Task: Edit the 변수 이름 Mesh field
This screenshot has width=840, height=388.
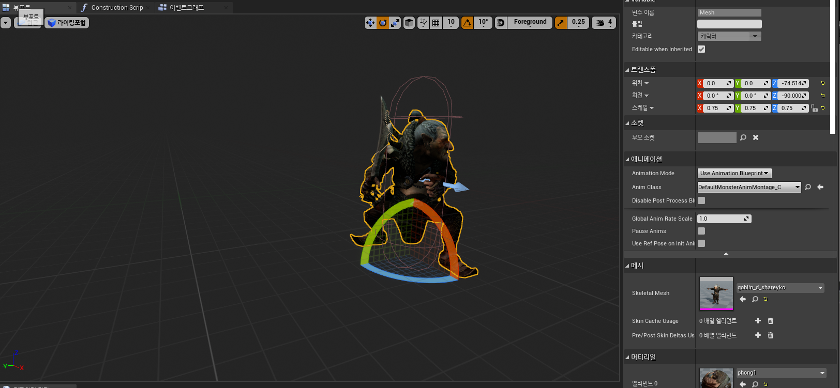Action: click(729, 12)
